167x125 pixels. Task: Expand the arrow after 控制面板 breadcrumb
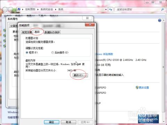(38, 9)
